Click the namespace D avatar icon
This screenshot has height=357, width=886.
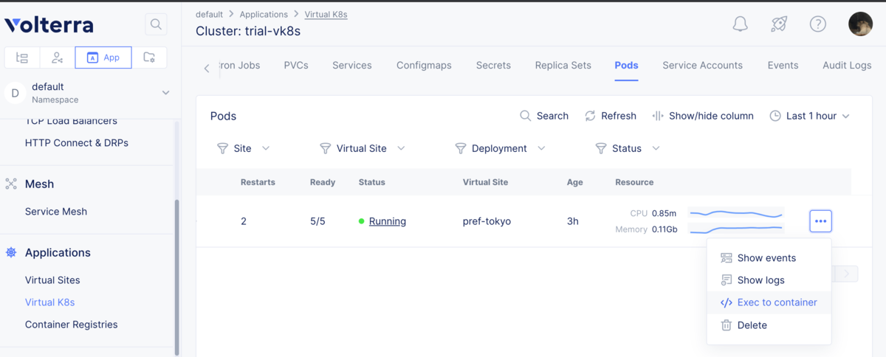click(x=16, y=93)
